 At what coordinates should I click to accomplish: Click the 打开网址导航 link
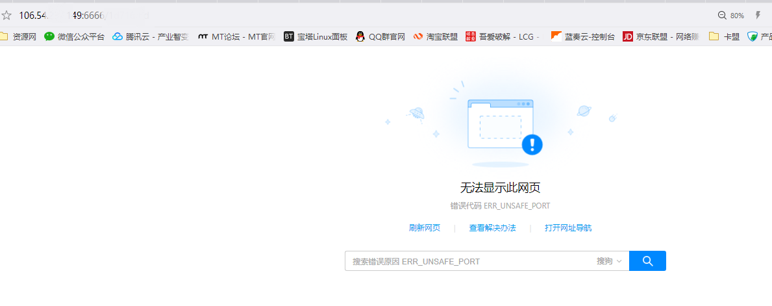(568, 228)
